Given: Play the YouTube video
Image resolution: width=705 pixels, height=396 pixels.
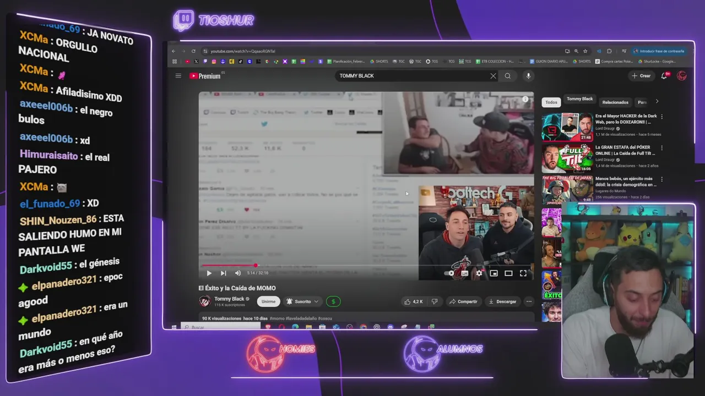Looking at the screenshot, I should pos(209,273).
